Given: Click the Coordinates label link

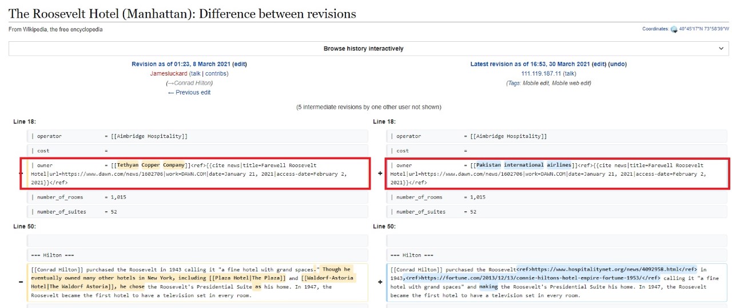Looking at the screenshot, I should tap(655, 29).
